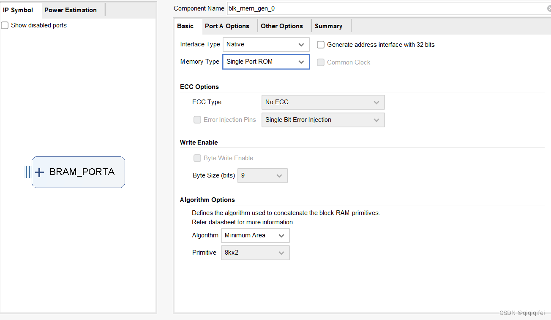
Task: Toggle Show disabled ports checkbox
Action: coord(5,25)
